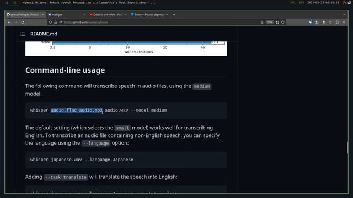
Task: Click the rightmost system tray icon
Action: point(349,3)
